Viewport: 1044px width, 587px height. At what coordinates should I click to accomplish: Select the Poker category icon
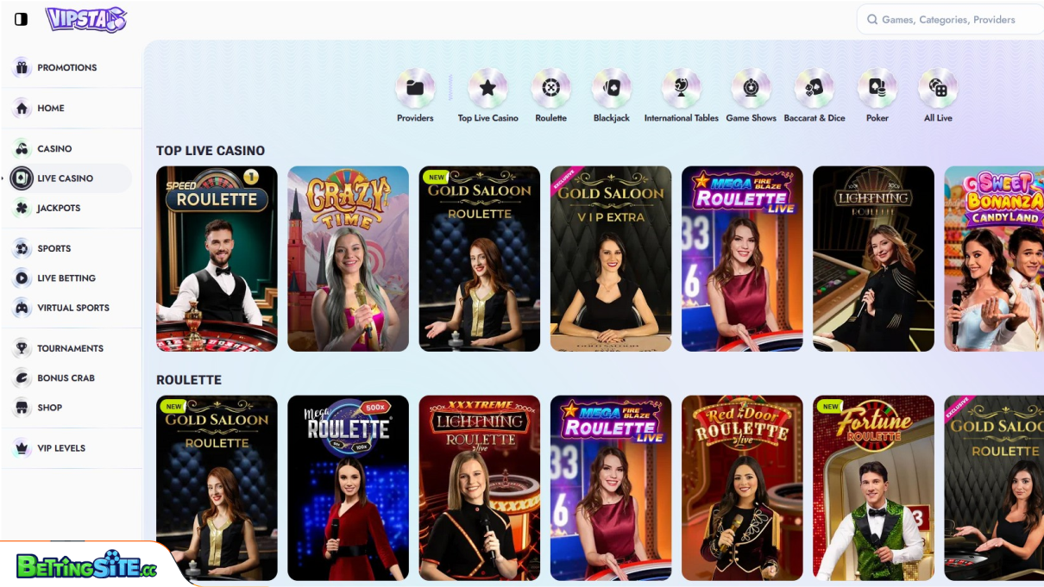click(x=877, y=87)
